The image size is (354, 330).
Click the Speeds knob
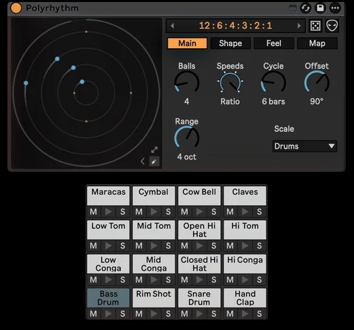click(x=230, y=83)
